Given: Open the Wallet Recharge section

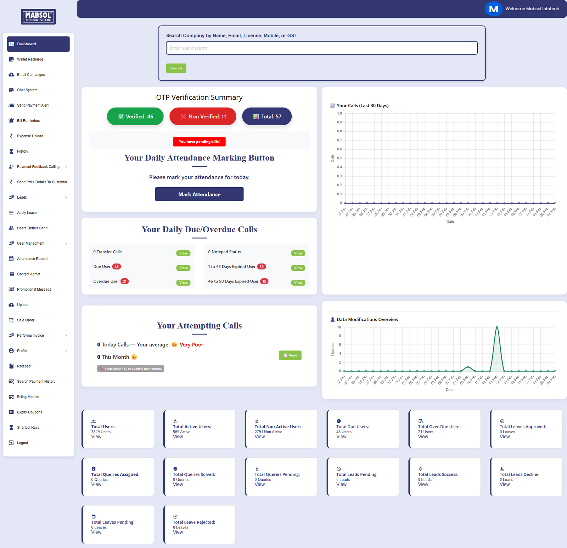Looking at the screenshot, I should (x=30, y=59).
